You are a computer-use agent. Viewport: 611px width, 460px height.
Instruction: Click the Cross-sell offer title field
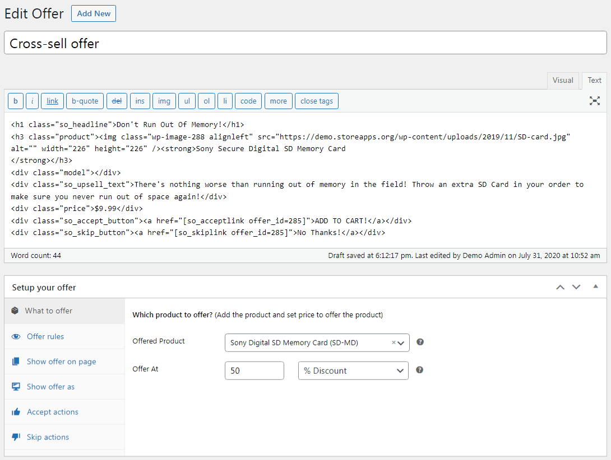click(x=305, y=43)
